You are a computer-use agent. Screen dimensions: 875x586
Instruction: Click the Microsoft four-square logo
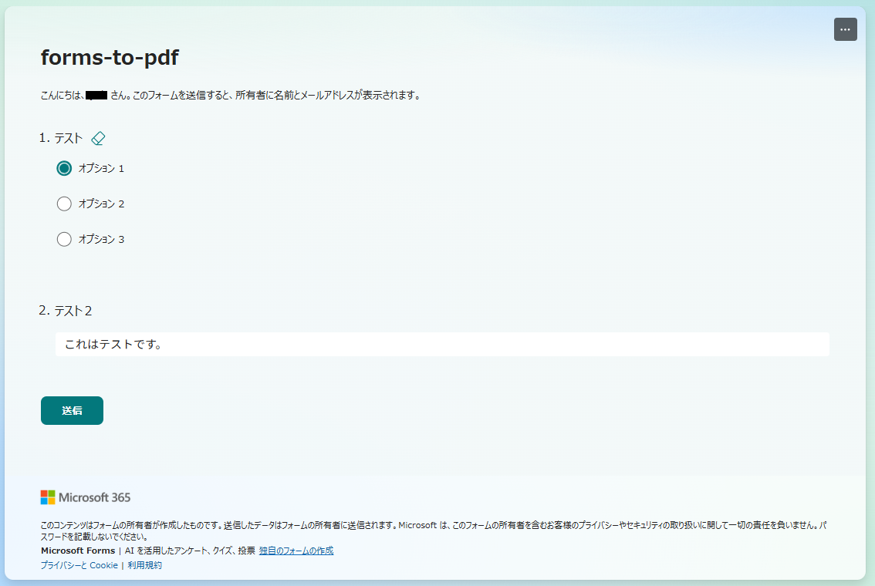point(47,497)
